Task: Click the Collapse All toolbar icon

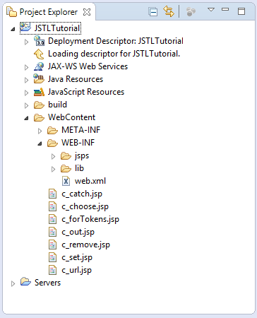Action: 153,12
